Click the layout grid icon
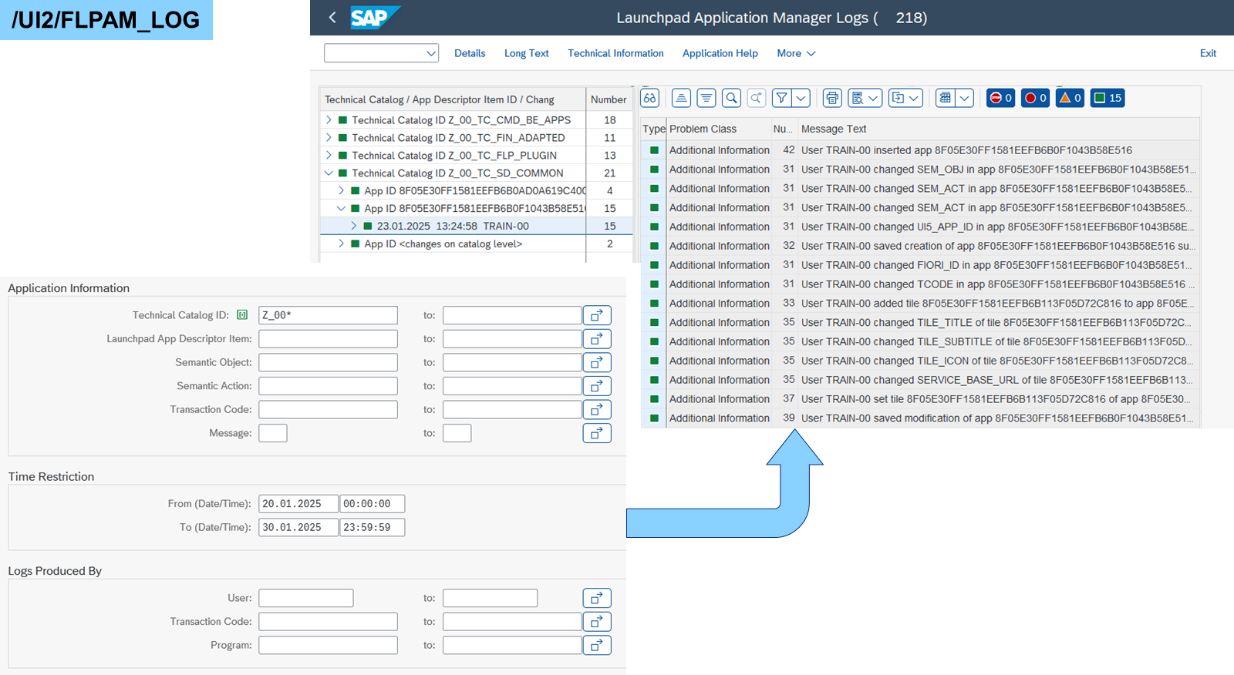 coord(946,98)
